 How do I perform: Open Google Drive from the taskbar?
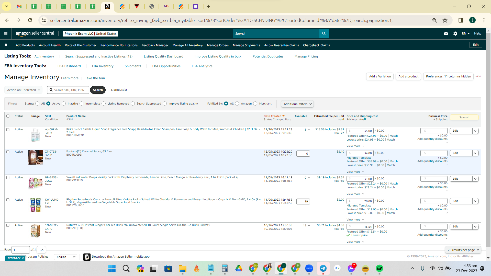239,268
